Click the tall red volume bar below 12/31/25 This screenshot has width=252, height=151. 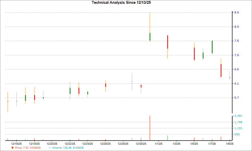click(150, 127)
